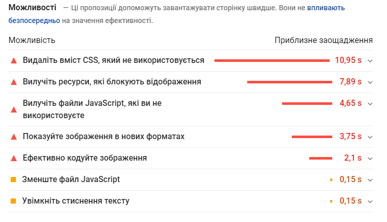The width and height of the screenshot is (387, 222).
Task: Expand the render-blocking resources chevron, 7,89 s
Action: 371,82
